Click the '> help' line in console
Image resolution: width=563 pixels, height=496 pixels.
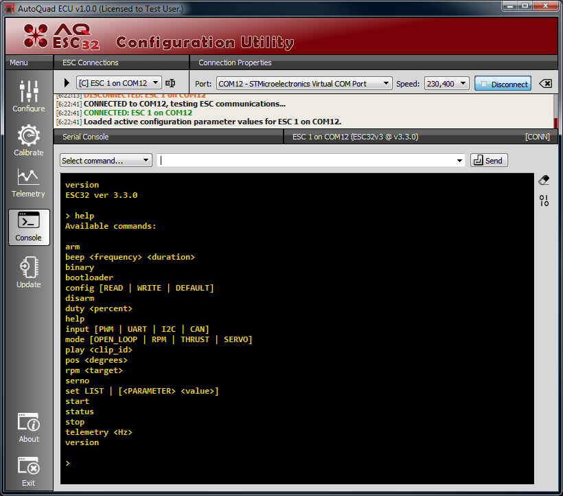coord(80,216)
